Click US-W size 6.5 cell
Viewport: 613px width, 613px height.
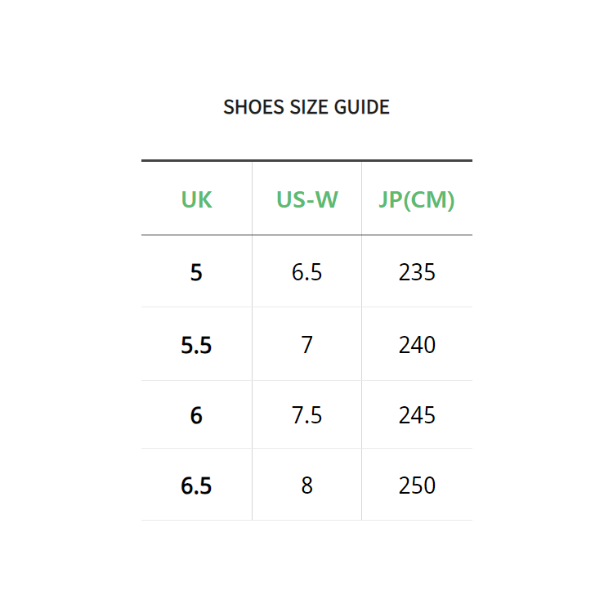[306, 272]
